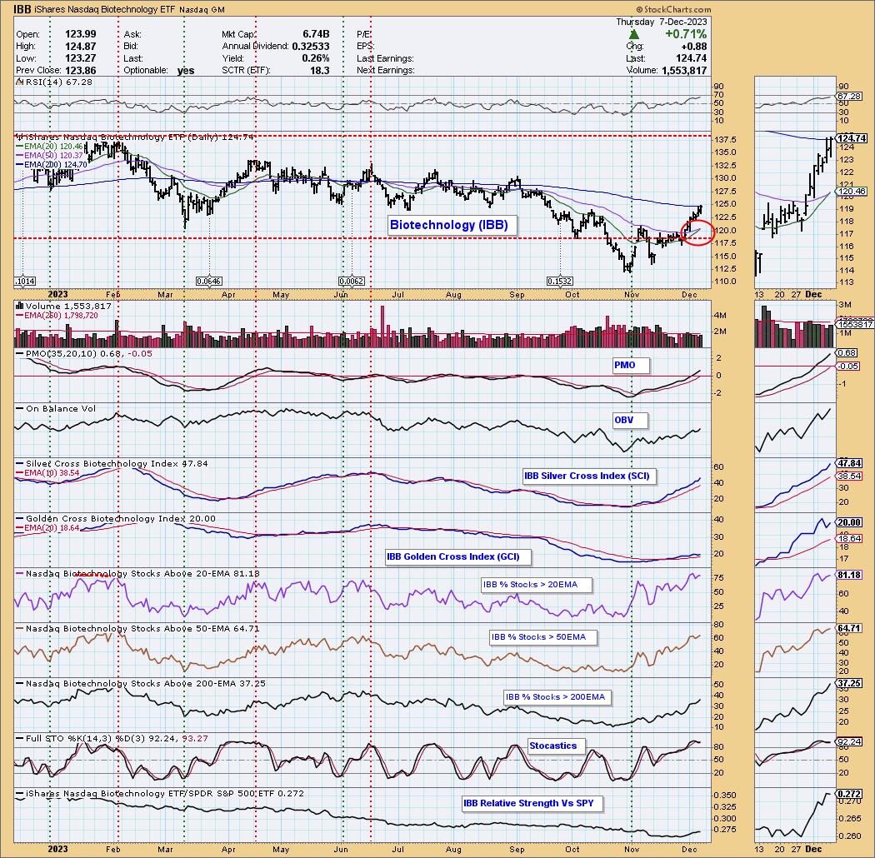Click the dividend marker 0.1532
The image size is (875, 858).
560,282
